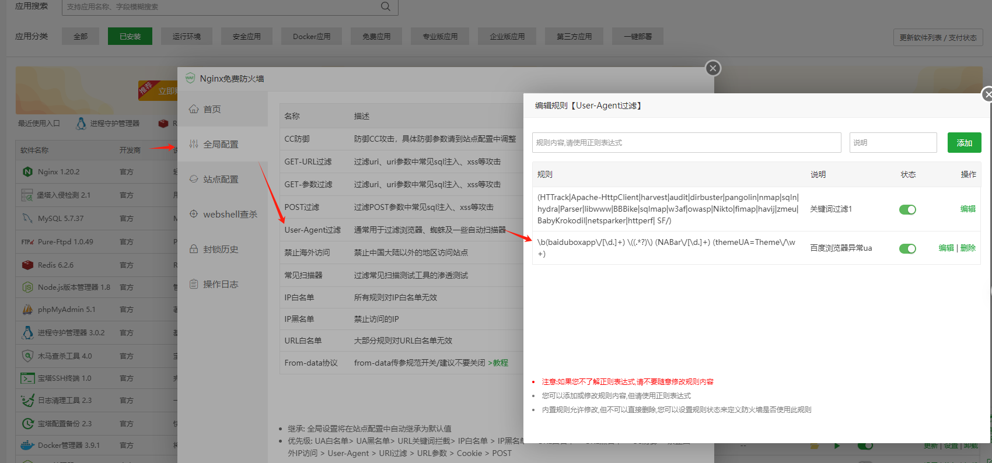Image resolution: width=992 pixels, height=463 pixels.
Task: Close the Nginx免费防火墙 dialog
Action: pos(712,68)
